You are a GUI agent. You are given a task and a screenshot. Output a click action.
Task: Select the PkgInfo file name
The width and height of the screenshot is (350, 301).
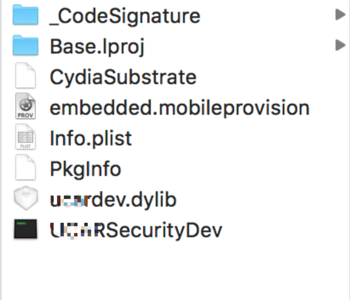[x=86, y=169]
